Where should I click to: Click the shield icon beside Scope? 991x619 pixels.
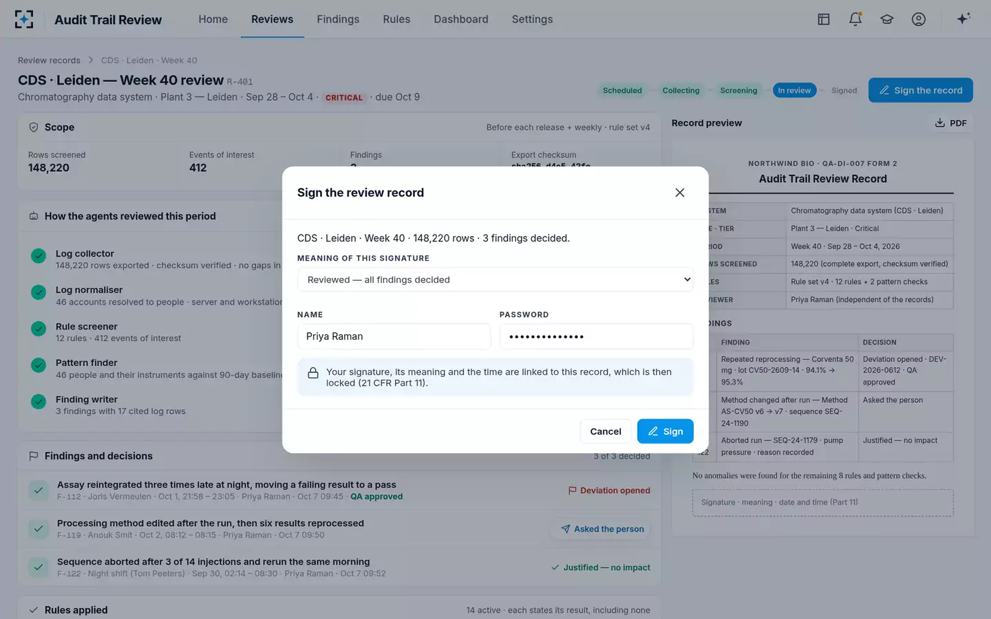coord(34,127)
